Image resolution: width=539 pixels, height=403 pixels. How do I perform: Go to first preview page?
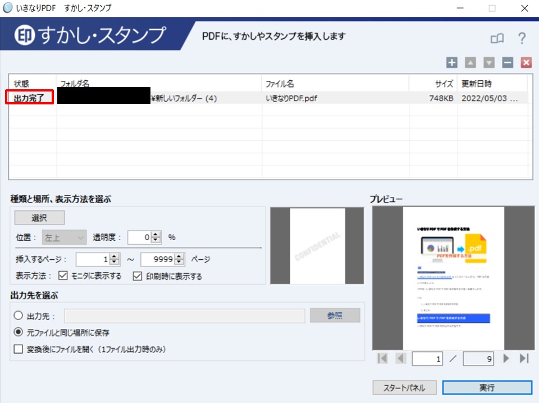382,358
